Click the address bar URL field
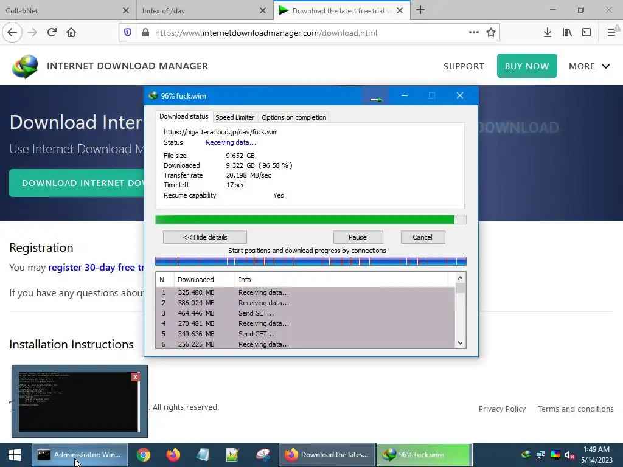This screenshot has width=623, height=467. (x=310, y=33)
